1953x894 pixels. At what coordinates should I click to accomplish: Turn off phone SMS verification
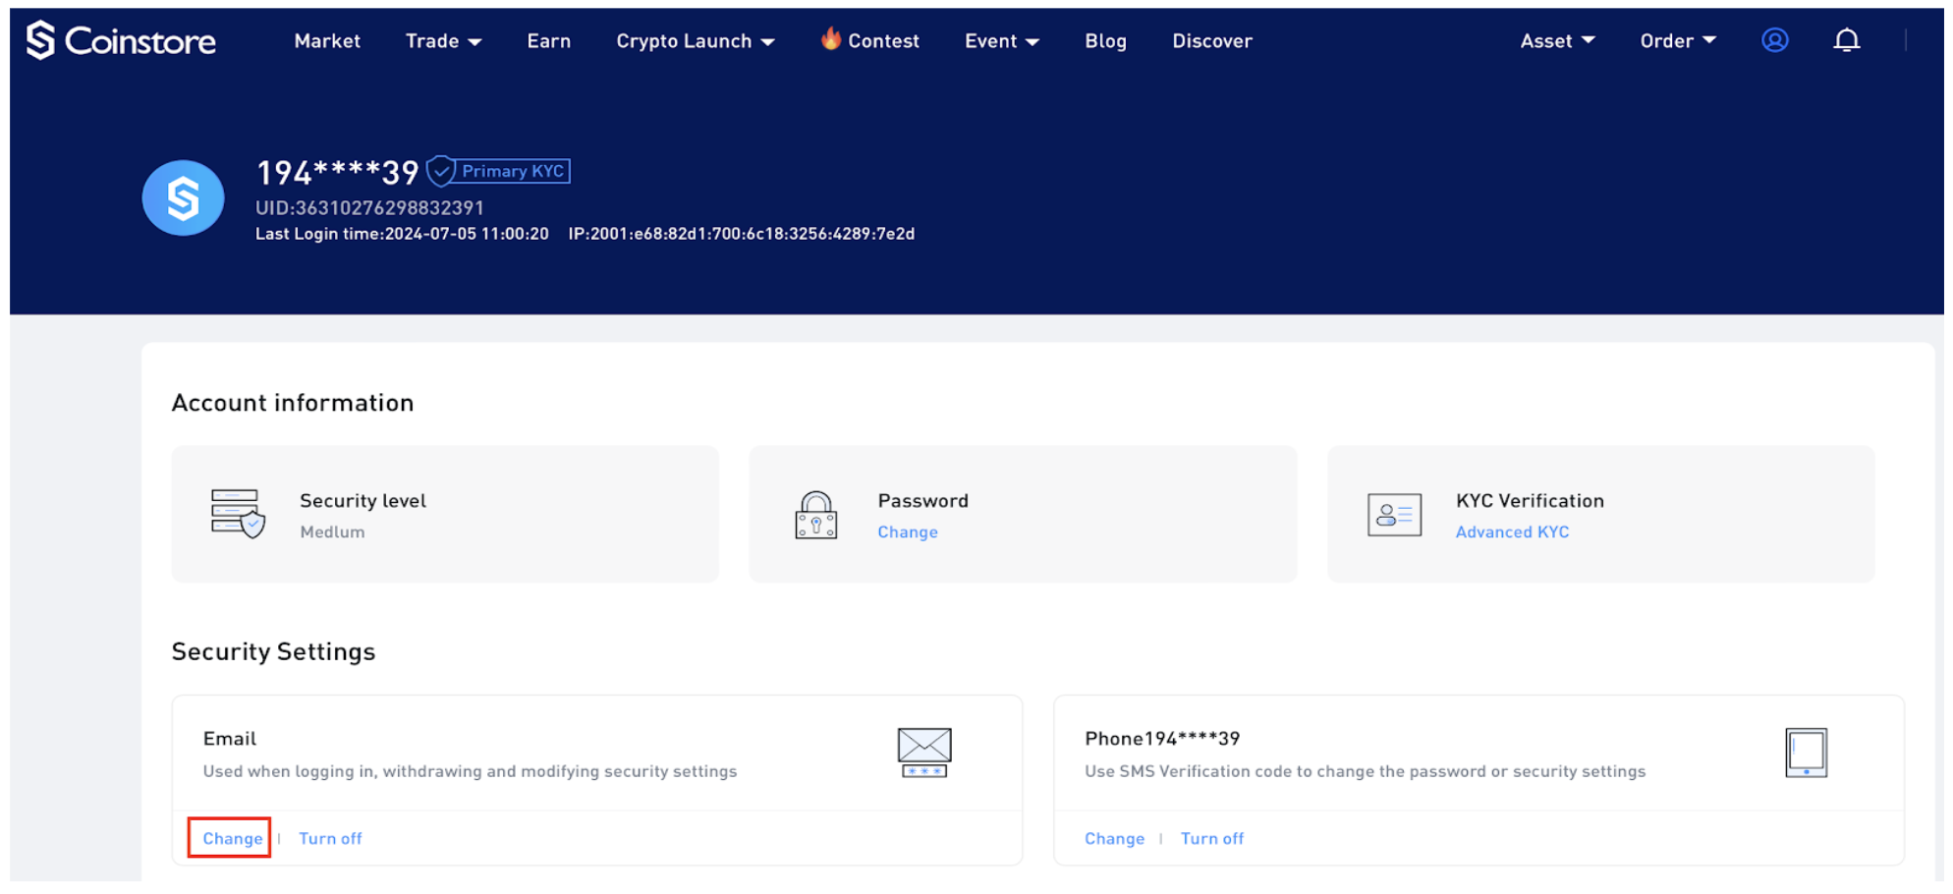click(x=1212, y=838)
